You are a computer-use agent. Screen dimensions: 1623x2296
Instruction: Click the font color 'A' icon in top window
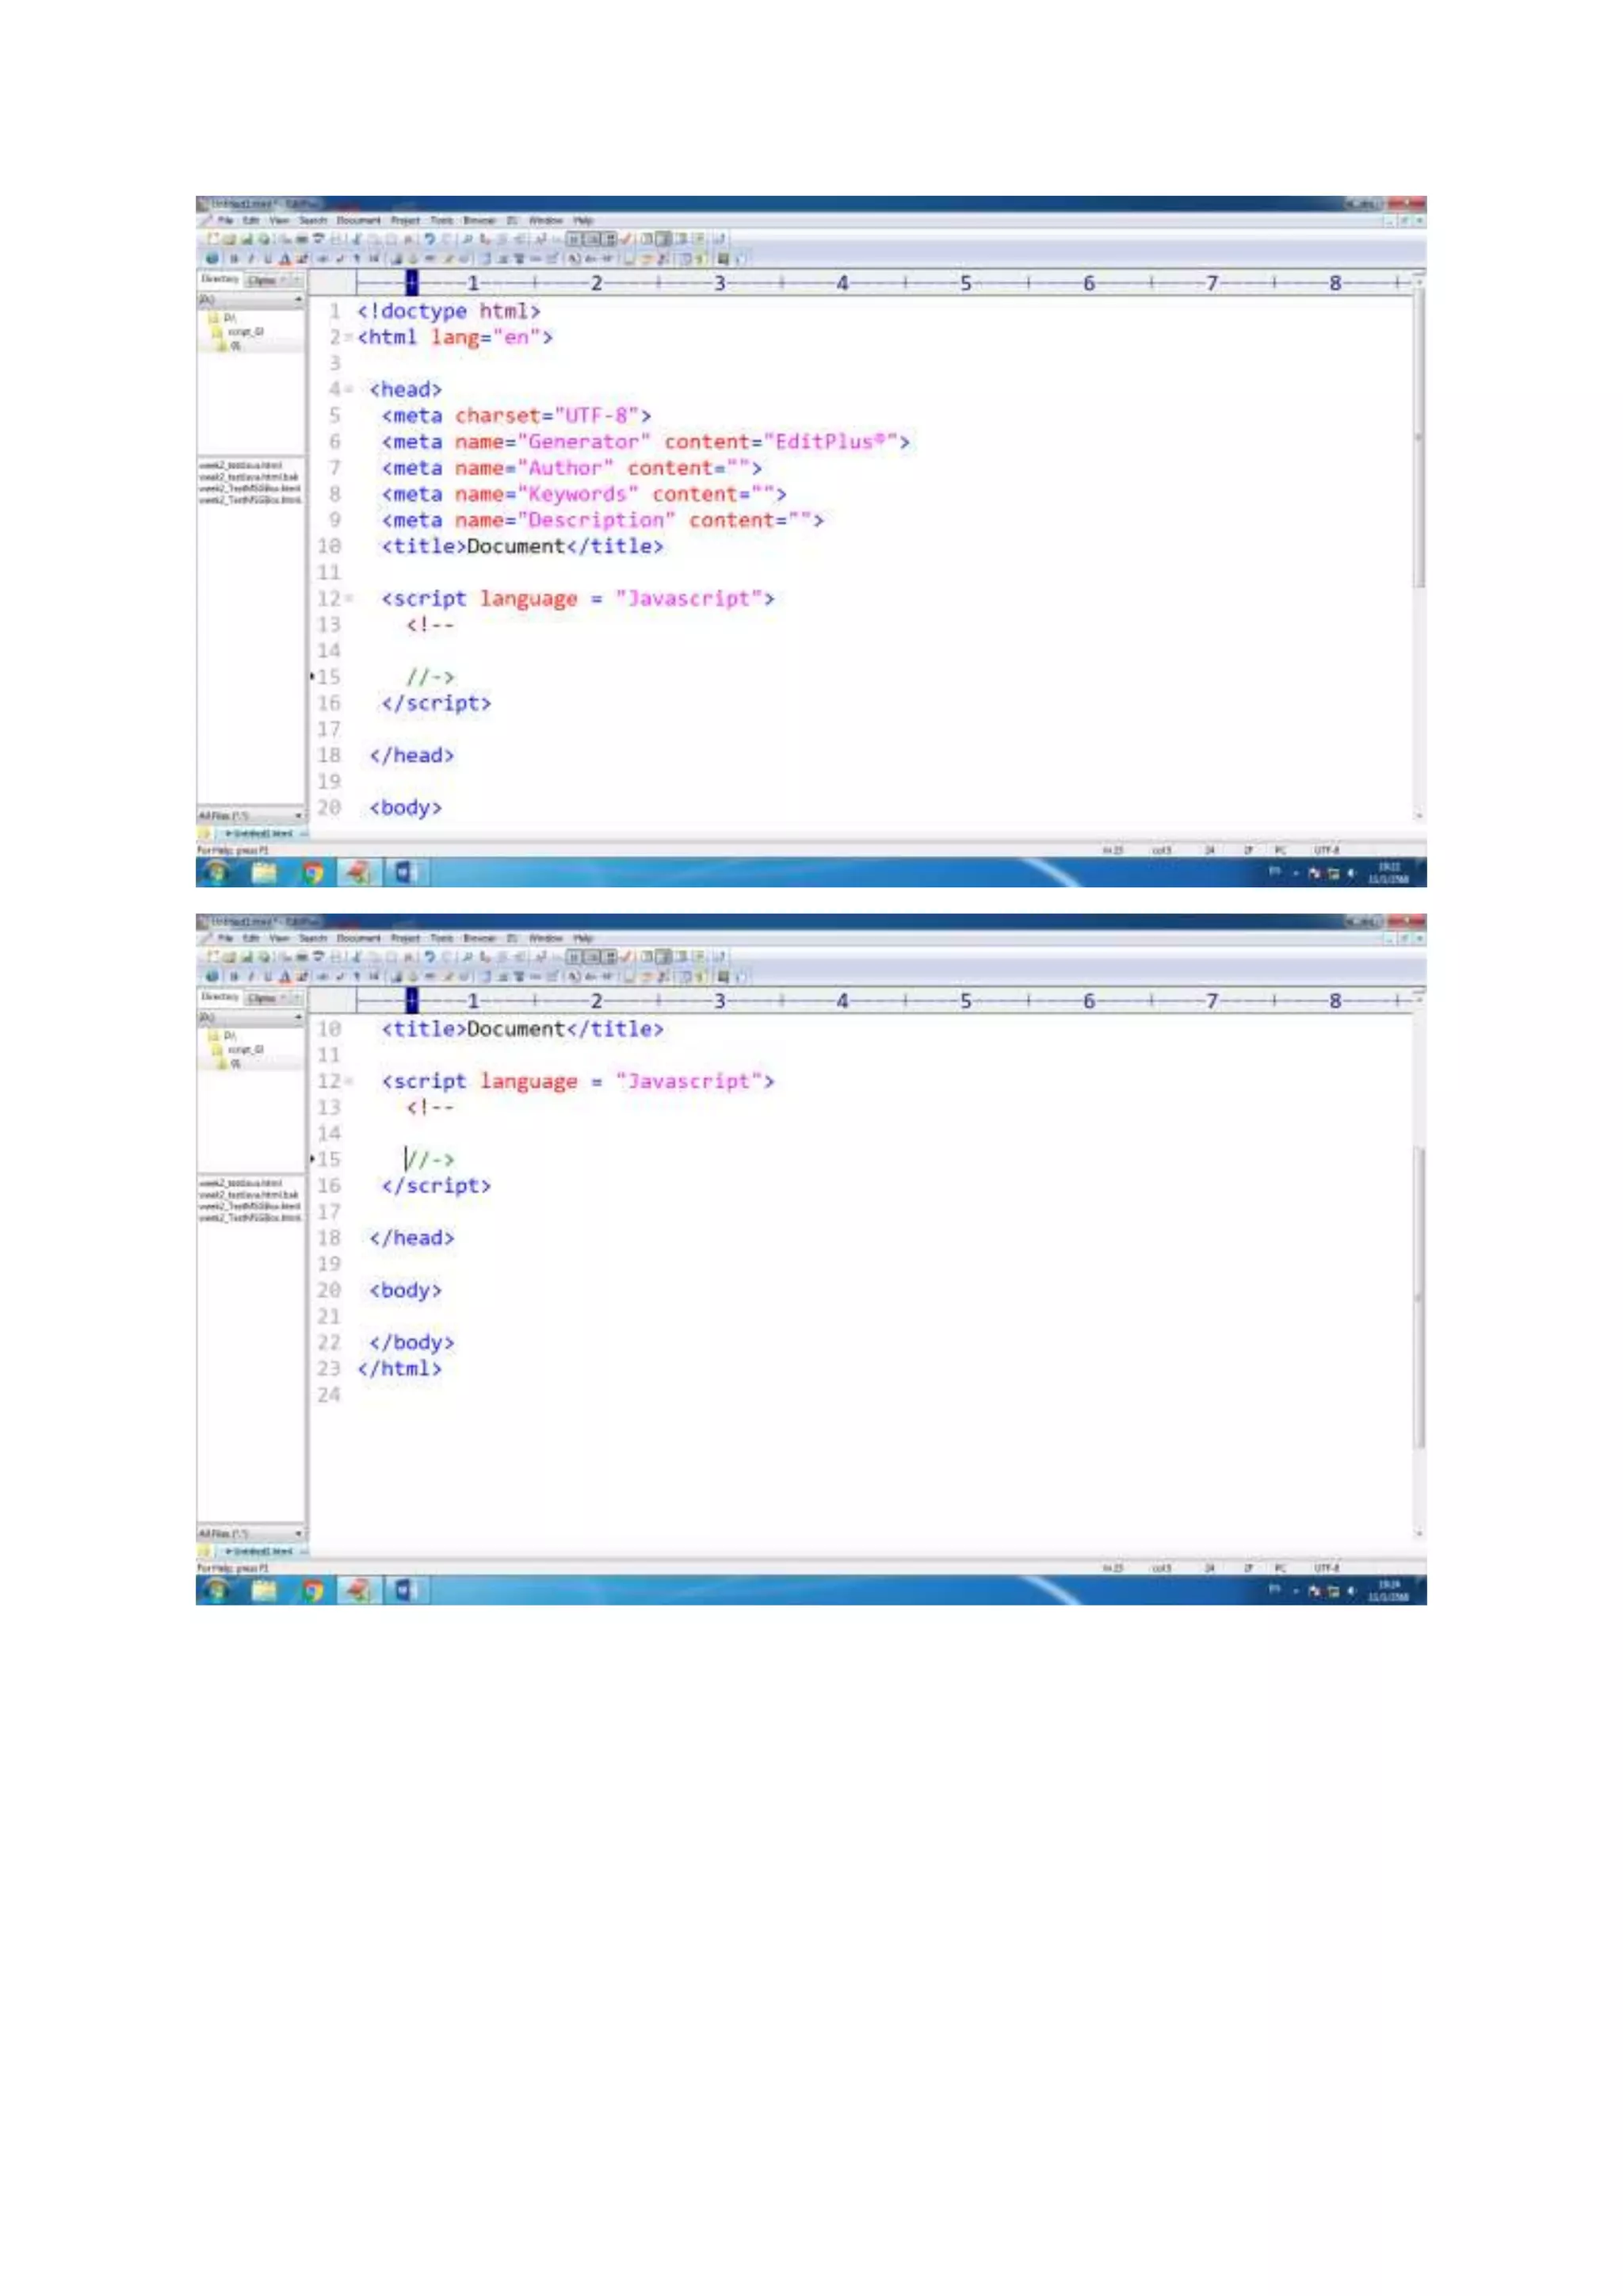(285, 258)
